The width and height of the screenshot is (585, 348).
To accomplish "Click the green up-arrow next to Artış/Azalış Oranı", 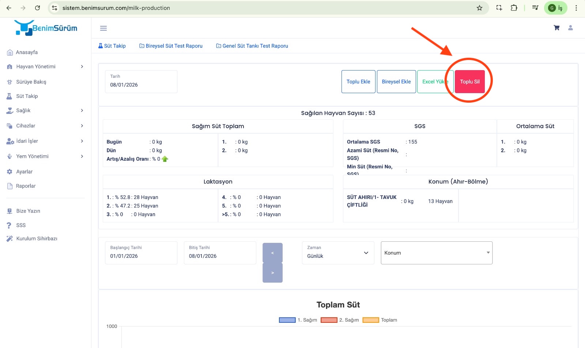I will point(165,159).
